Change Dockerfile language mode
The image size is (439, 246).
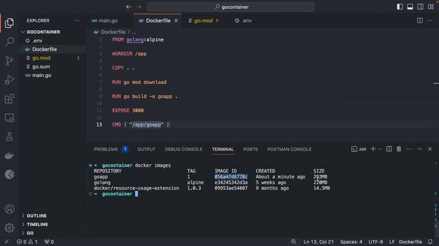[410, 242]
